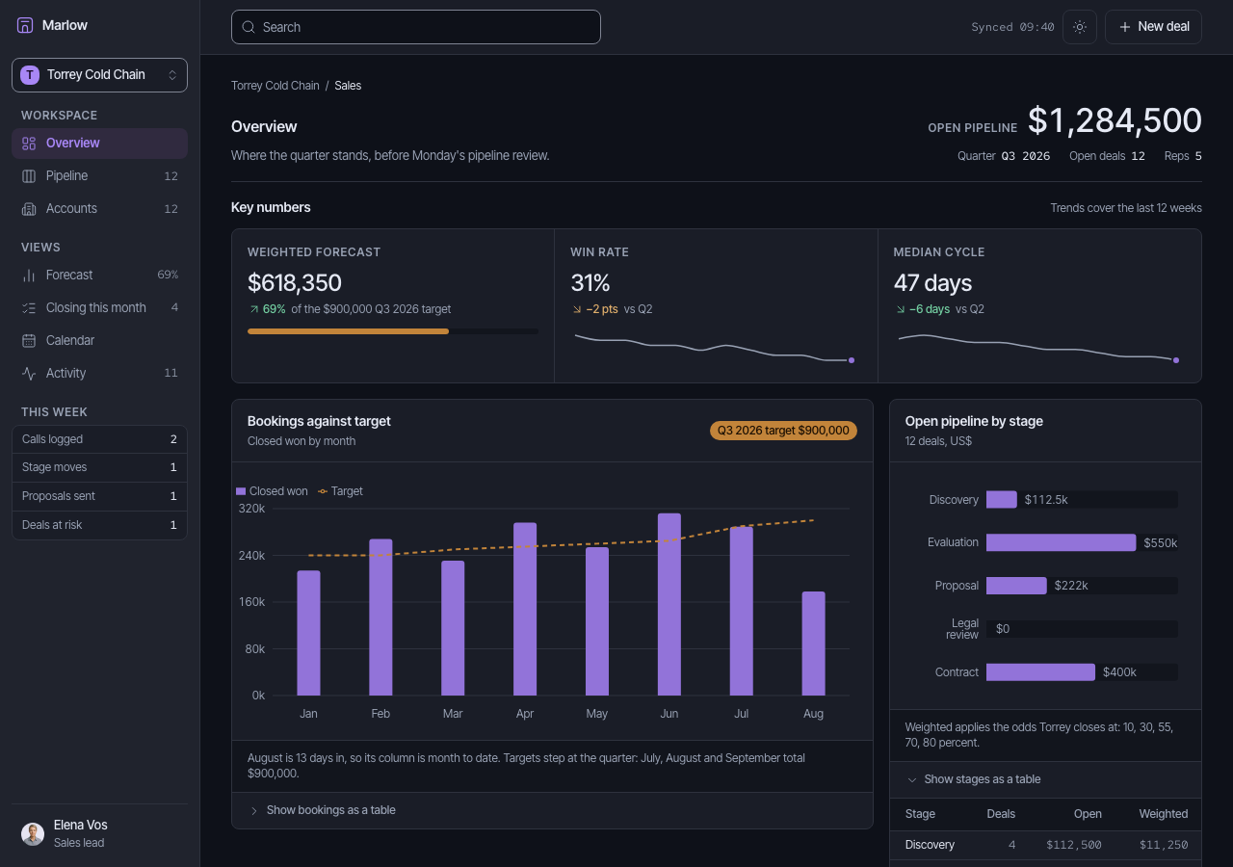Click the Calls logged row
Viewport: 1233px width, 867px height.
99,439
